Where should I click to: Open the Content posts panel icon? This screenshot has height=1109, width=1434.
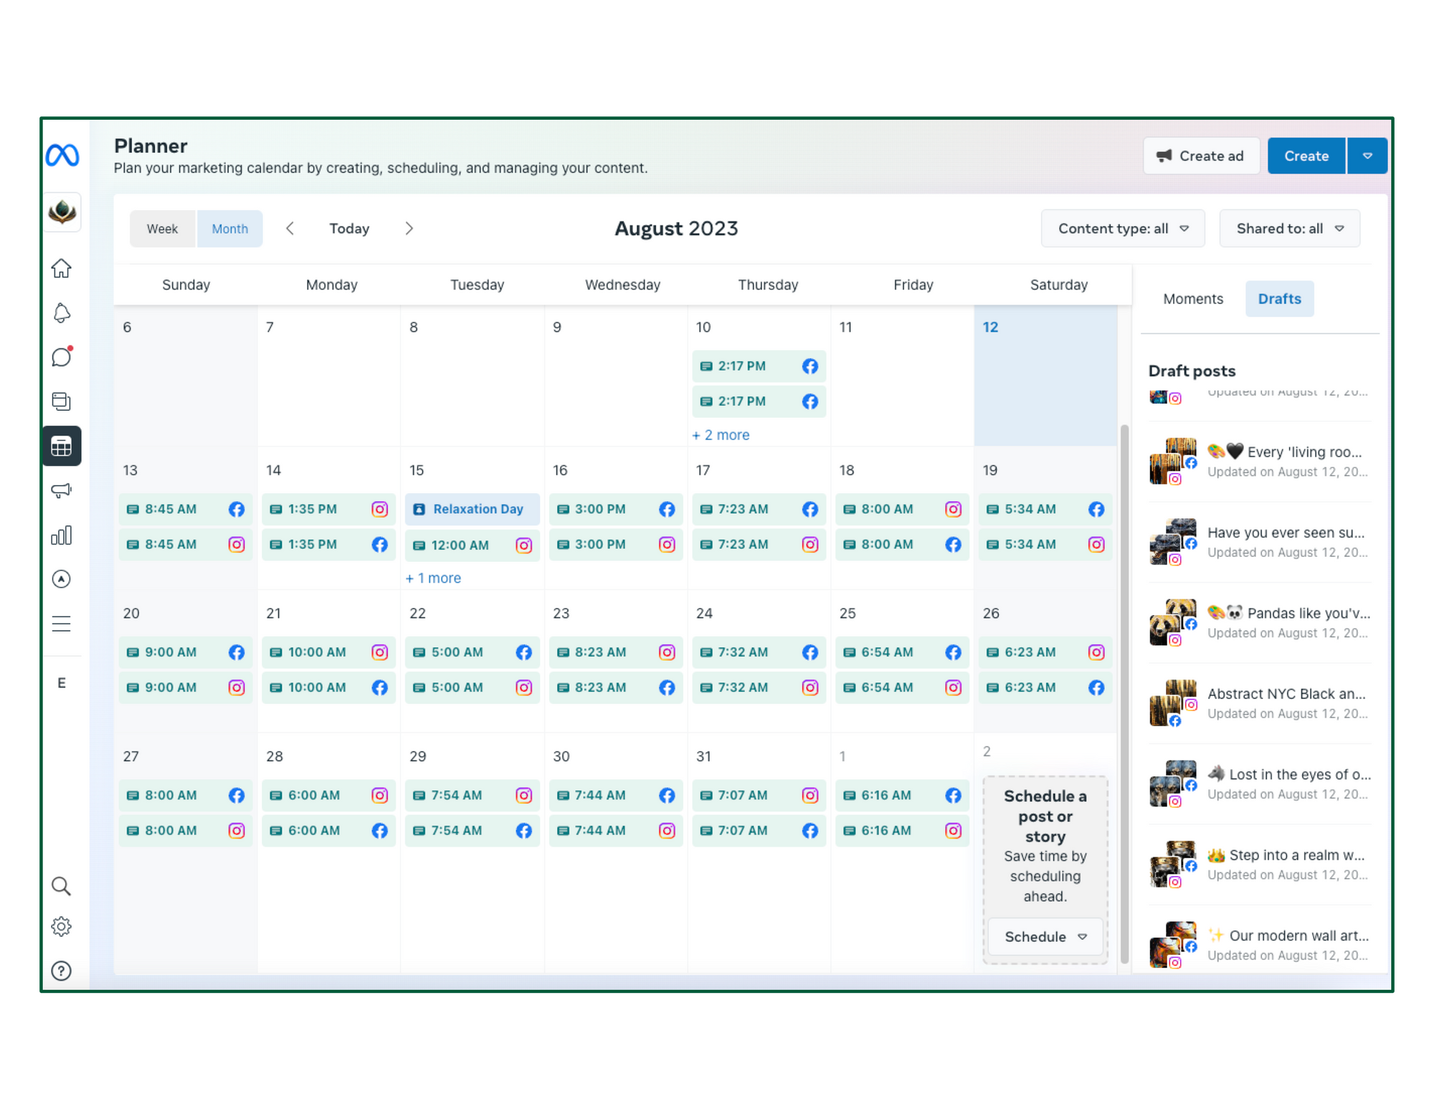point(62,401)
